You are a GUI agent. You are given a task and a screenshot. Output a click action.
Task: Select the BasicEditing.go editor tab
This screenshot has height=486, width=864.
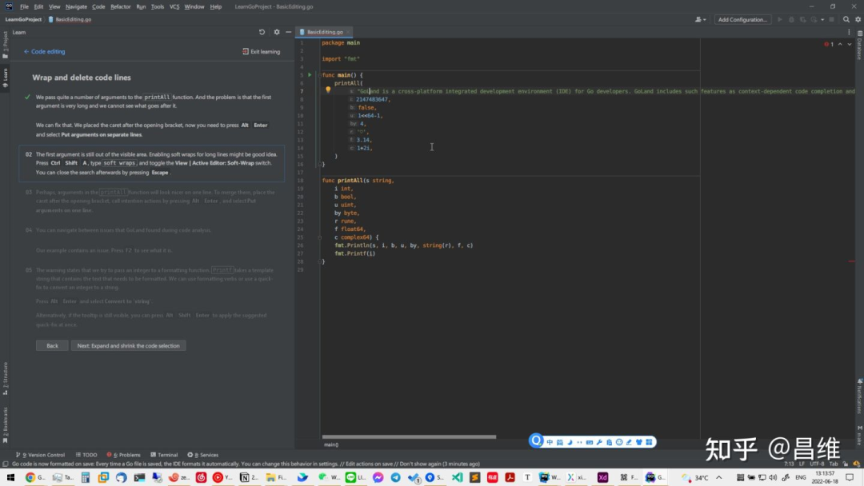(x=324, y=32)
